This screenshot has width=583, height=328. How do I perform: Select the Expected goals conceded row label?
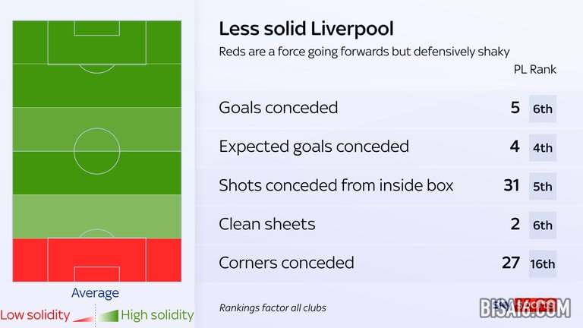tap(314, 147)
